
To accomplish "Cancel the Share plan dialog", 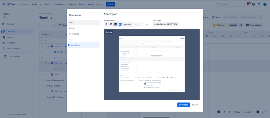I will coord(195,105).
